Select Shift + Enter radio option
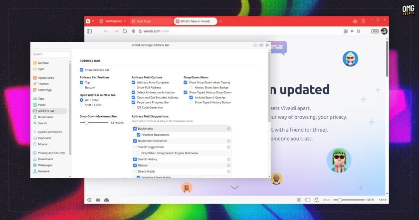 tap(81, 105)
